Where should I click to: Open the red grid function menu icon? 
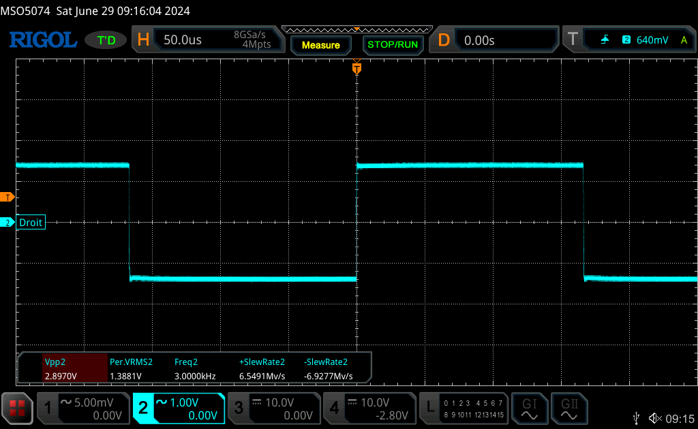click(x=17, y=408)
